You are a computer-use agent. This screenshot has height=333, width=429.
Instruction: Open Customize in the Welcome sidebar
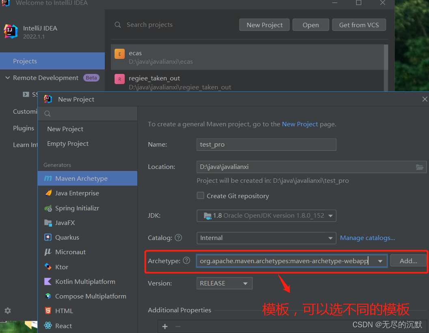click(25, 112)
